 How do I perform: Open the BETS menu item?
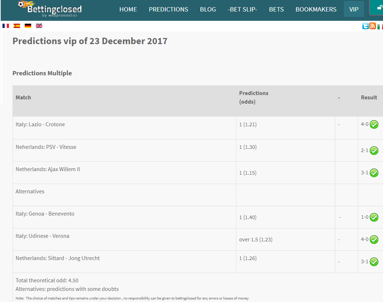(276, 9)
